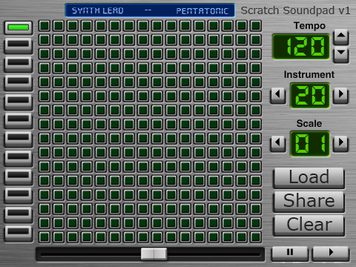Toggle the note cell in bottom row, ninth column
356x267 pixels.
[157, 237]
